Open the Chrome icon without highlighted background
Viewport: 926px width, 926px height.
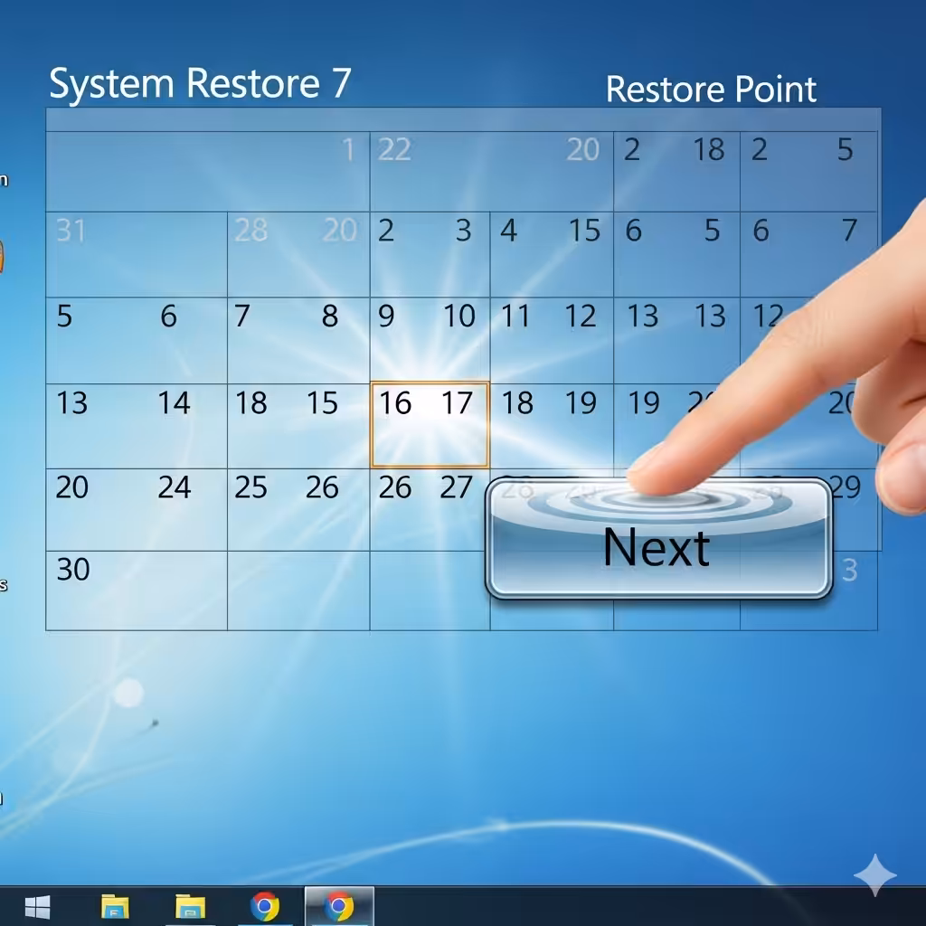pos(265,906)
